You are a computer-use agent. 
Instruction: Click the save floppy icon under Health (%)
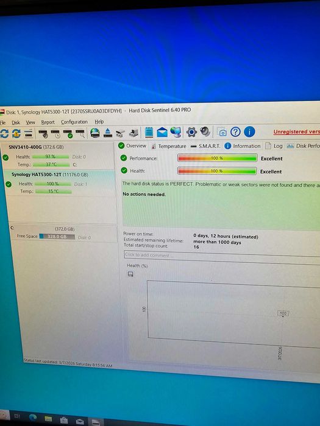(x=130, y=274)
